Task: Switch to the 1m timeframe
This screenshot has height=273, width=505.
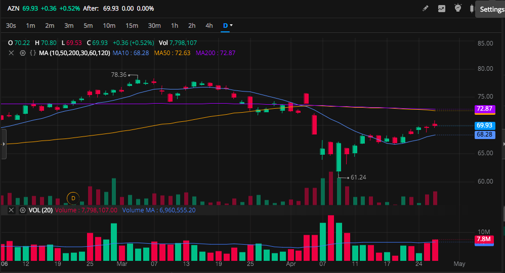Action: click(30, 25)
